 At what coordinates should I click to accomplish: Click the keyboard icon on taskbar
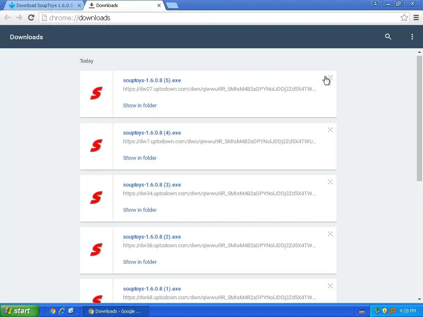click(x=362, y=312)
